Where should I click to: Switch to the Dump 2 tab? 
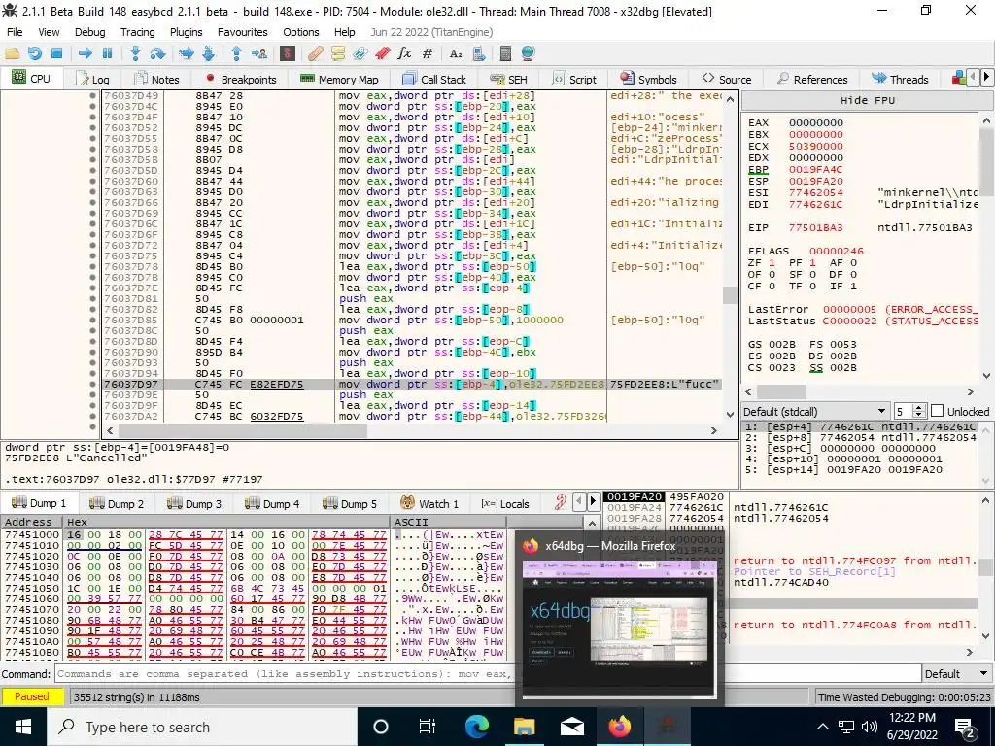117,504
